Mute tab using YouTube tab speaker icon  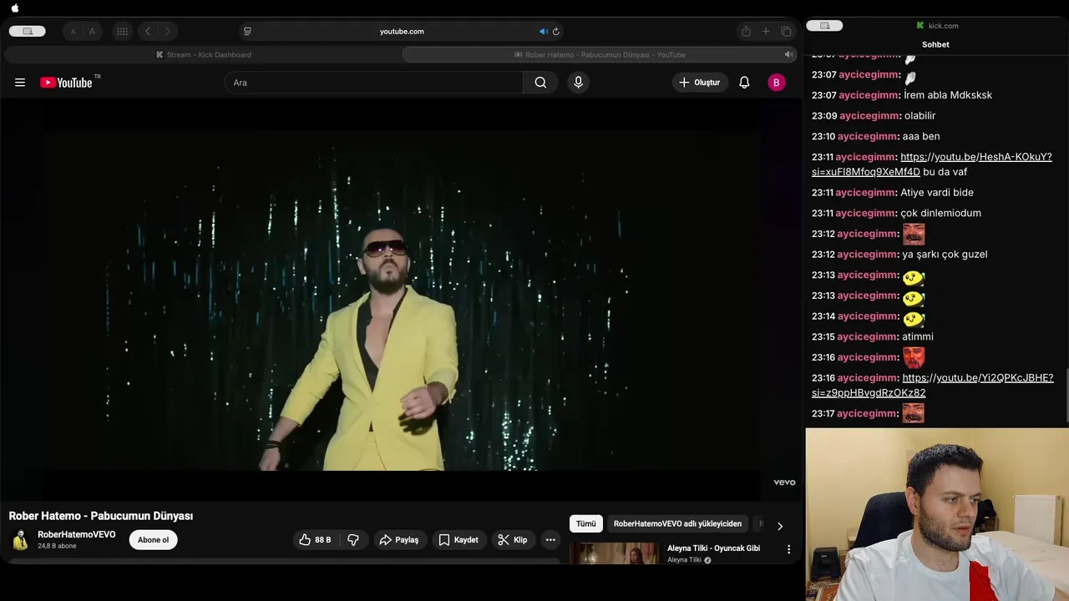pyautogui.click(x=788, y=54)
